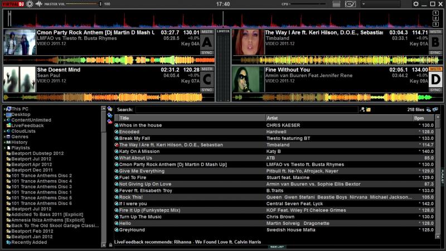Click the search options icon right of the search box
Image resolution: width=446 pixels, height=251 pixels.
point(362,109)
